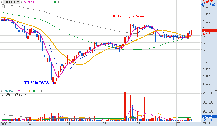Click the 2,500 price axis label
217x126 pixels.
[206, 70]
